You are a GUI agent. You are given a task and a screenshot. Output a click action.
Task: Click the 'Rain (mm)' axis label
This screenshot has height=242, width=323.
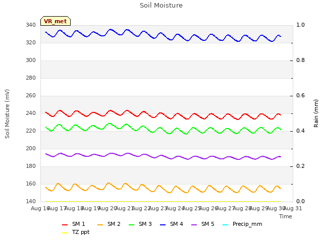(316, 113)
